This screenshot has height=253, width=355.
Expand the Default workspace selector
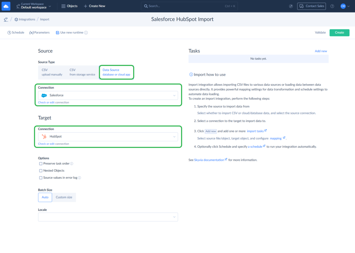tap(50, 6)
